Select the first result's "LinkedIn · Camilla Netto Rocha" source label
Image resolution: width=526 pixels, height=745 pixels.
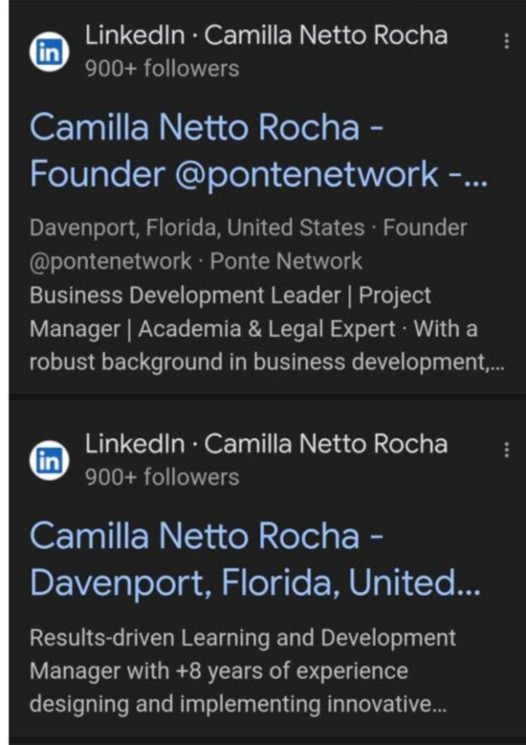[x=266, y=36]
